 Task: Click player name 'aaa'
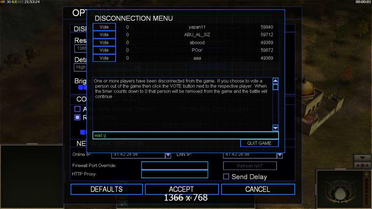pyautogui.click(x=197, y=58)
